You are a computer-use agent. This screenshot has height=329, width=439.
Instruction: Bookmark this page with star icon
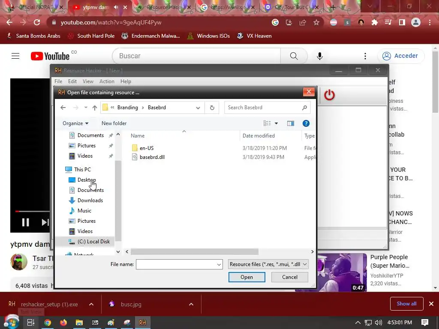pos(316,22)
